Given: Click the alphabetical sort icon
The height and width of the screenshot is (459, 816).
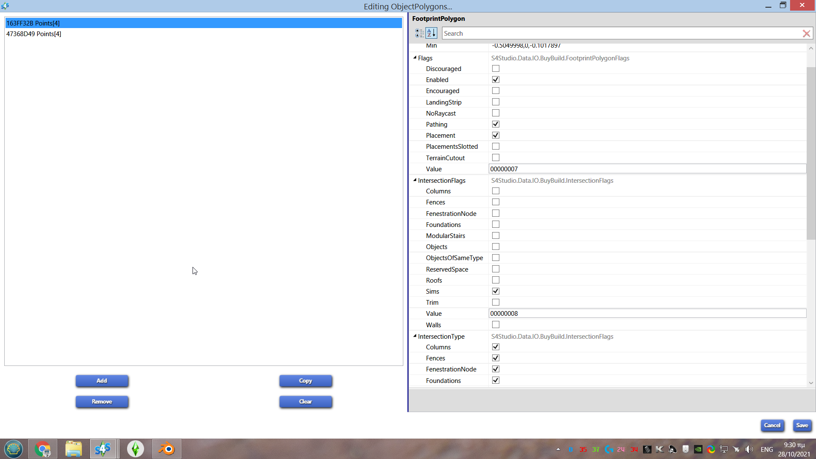Looking at the screenshot, I should coord(431,33).
